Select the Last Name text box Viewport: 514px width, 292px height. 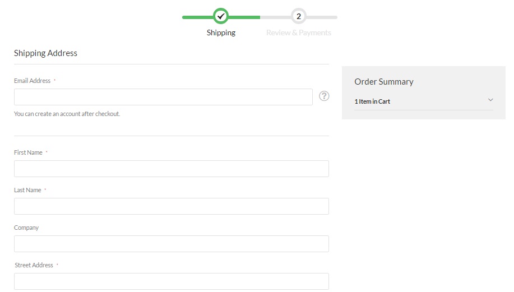[171, 206]
